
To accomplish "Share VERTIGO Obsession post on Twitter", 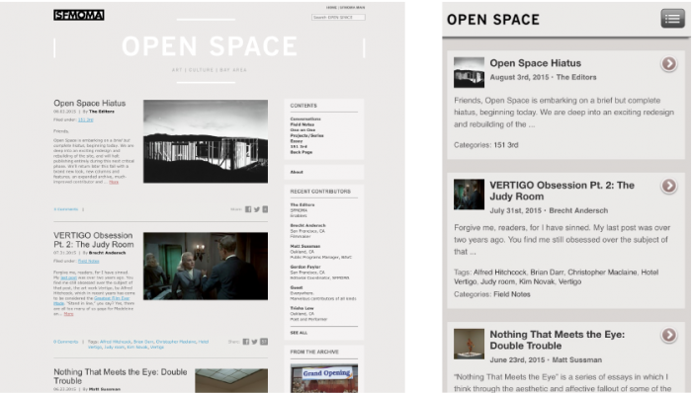I will tap(254, 342).
